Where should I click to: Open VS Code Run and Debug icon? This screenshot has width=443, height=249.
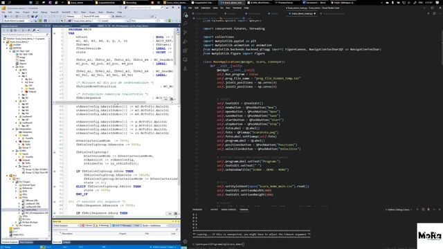[x=186, y=41]
